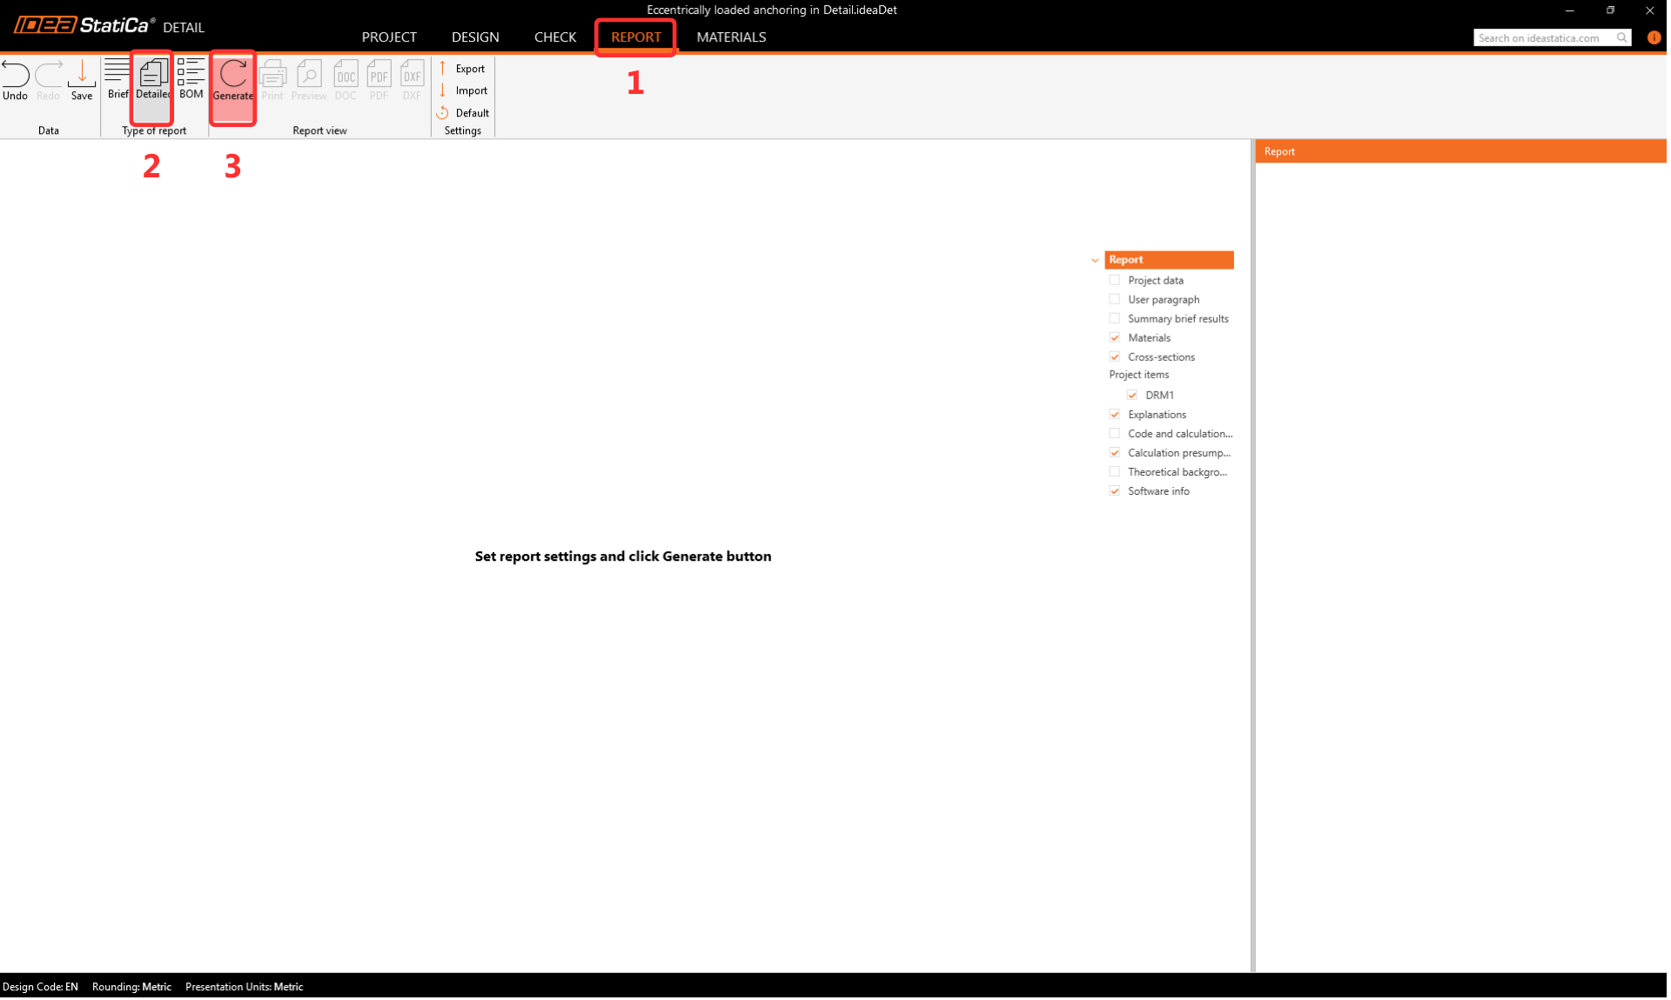Click Default to reset settings
1671x1000 pixels.
point(471,113)
